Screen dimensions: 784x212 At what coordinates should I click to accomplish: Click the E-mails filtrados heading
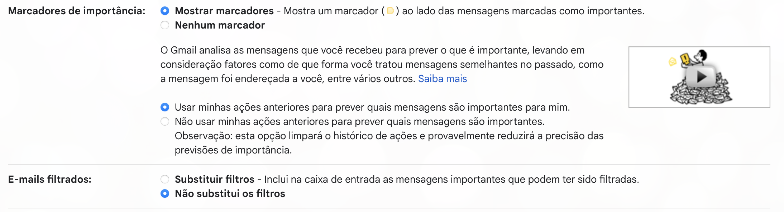pyautogui.click(x=50, y=179)
